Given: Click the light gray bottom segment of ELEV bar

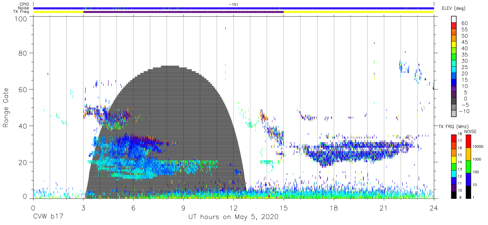Looking at the screenshot, I should pyautogui.click(x=453, y=114).
